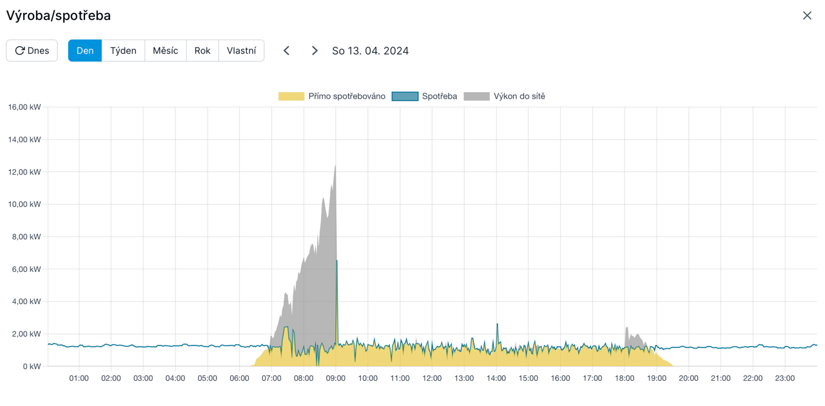Screen dimensions: 825x406
Task: Close the Výroba/spotřeba dialog
Action: [x=807, y=15]
